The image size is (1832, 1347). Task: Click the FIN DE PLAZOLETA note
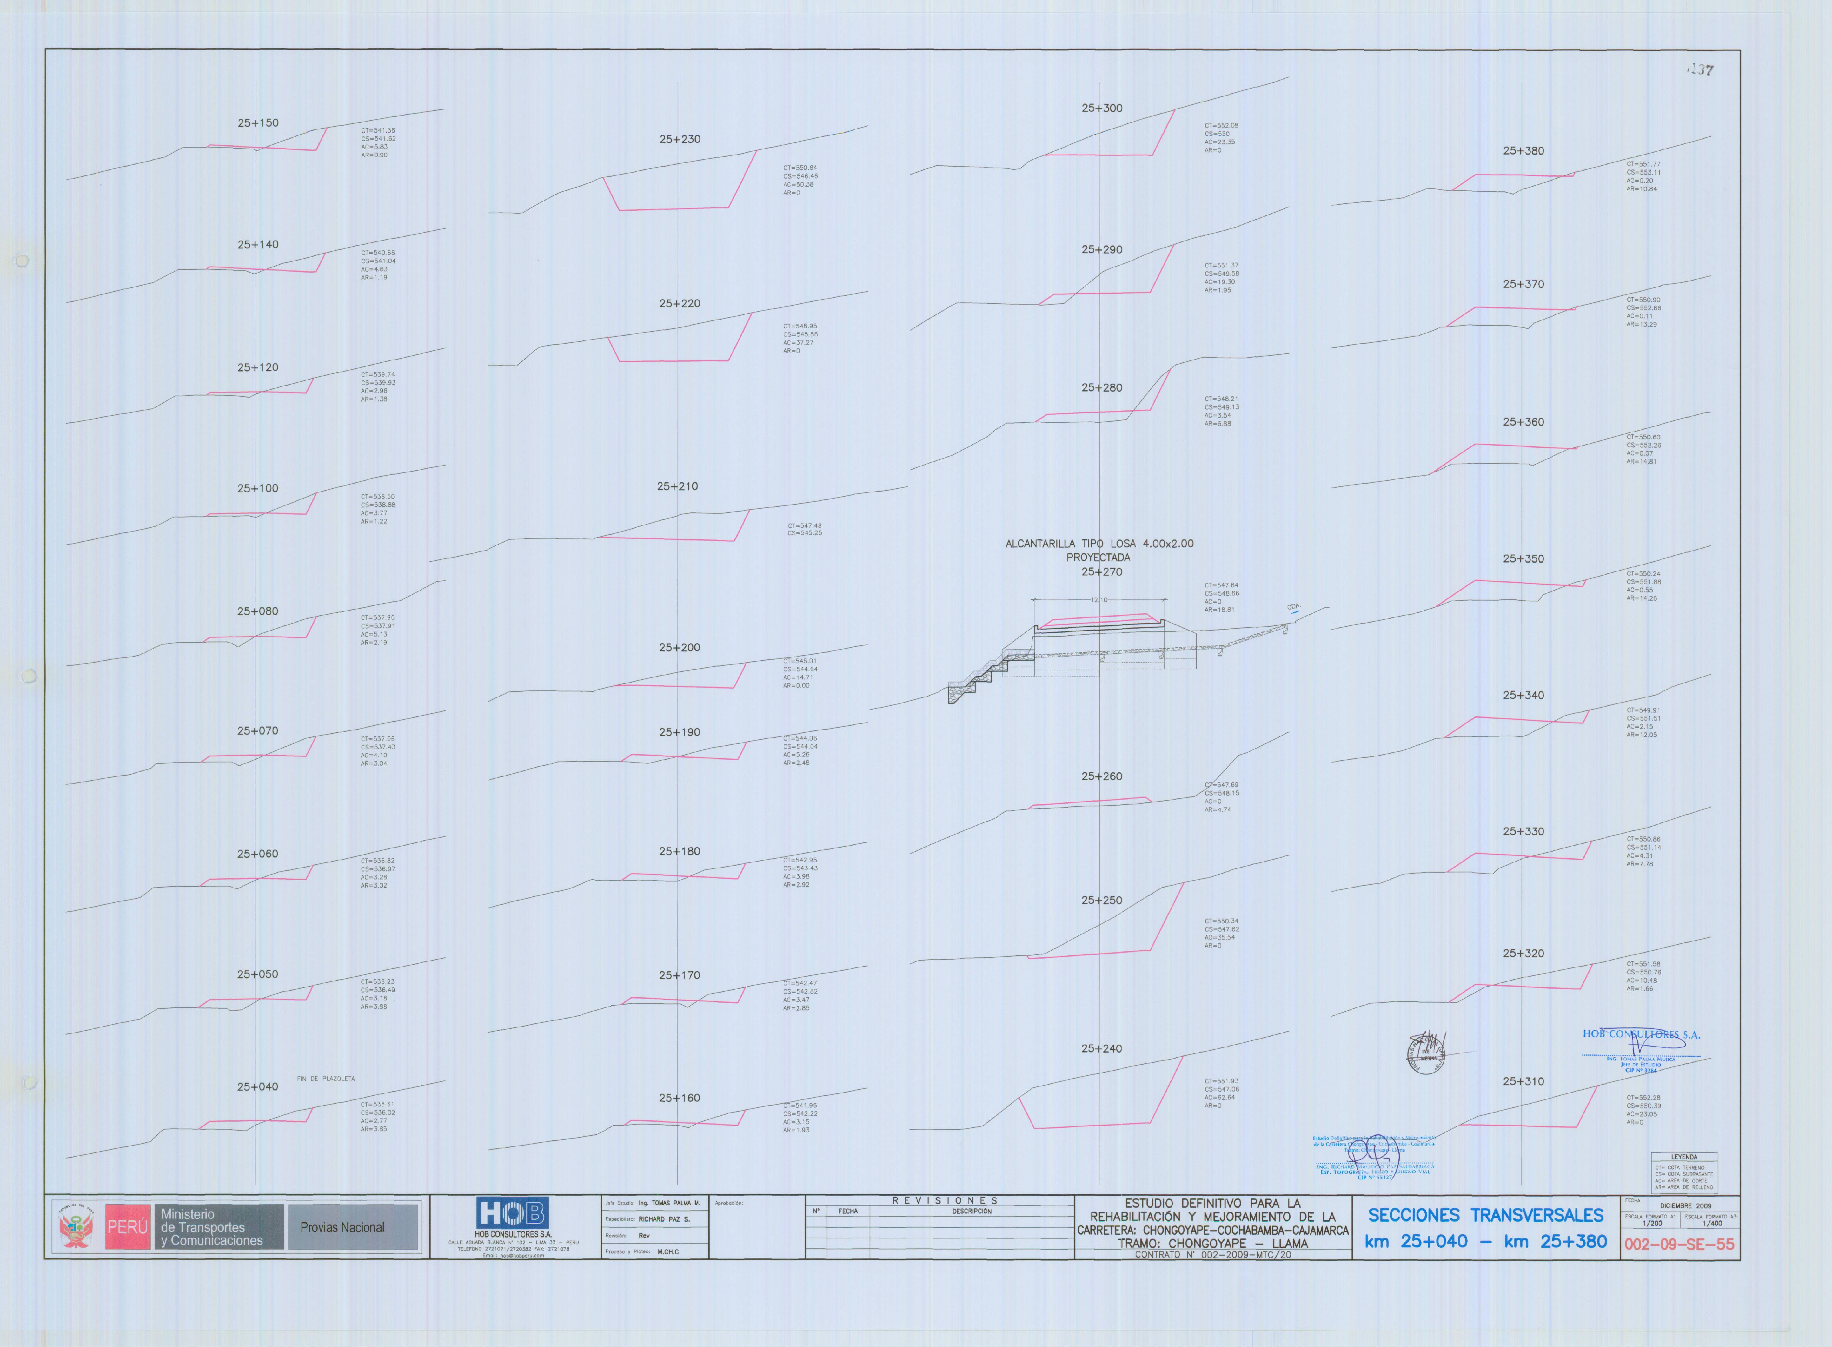[x=326, y=1079]
